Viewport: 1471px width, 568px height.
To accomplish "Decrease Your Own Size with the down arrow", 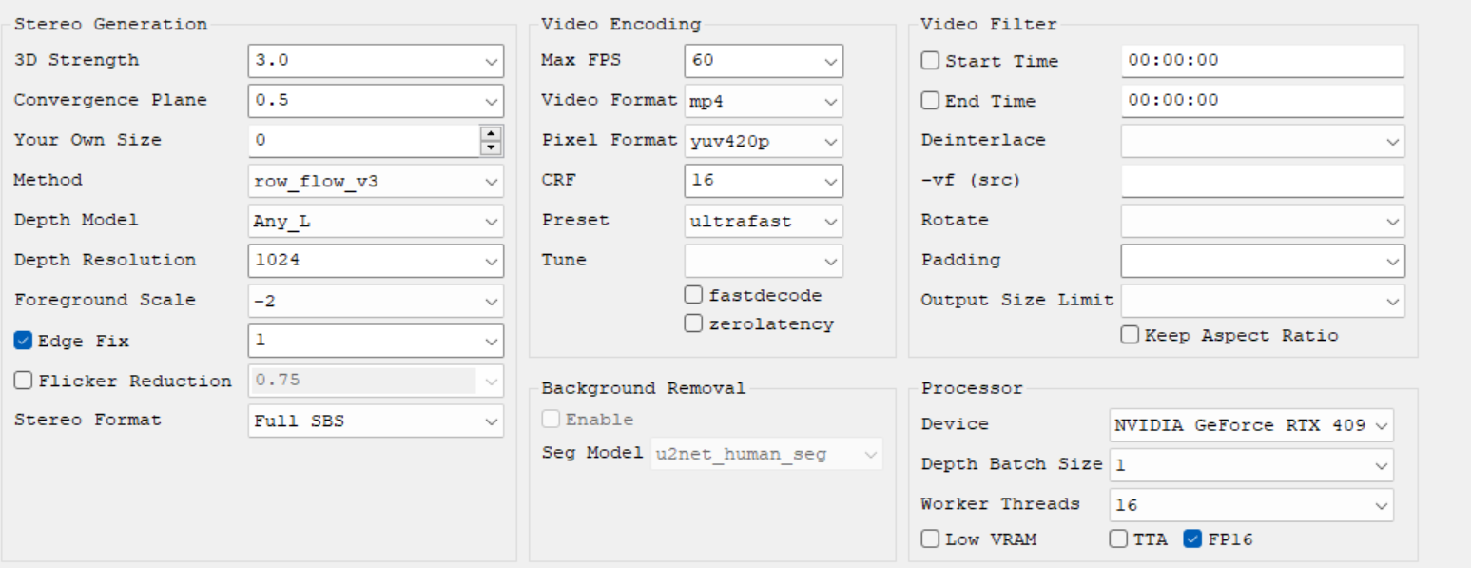I will tap(491, 147).
